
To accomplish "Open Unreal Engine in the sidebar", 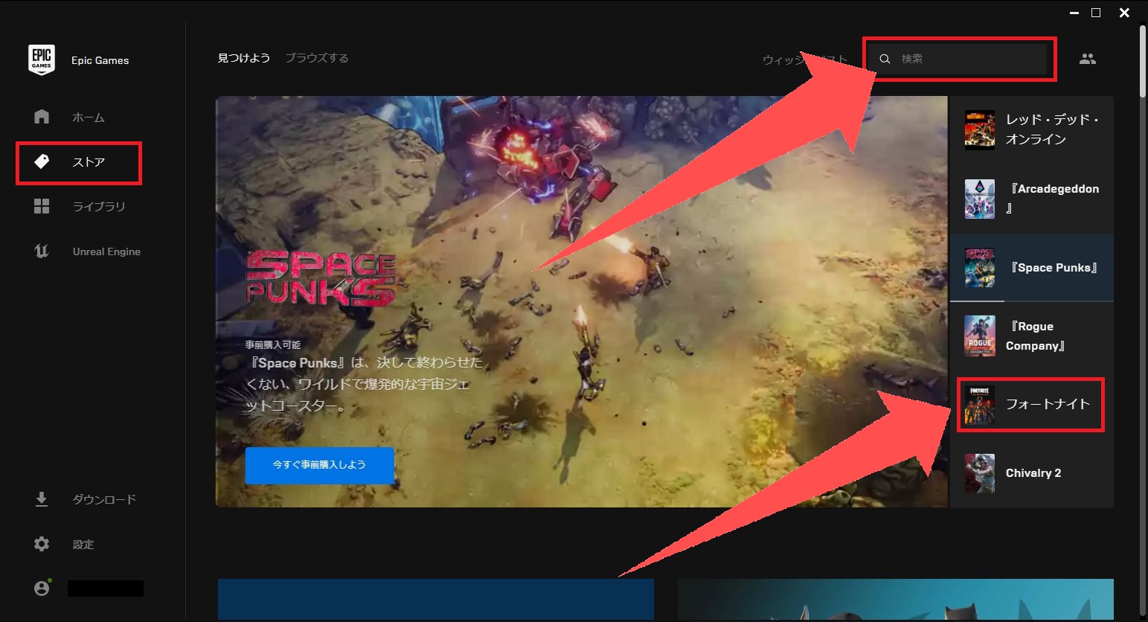I will tap(106, 251).
